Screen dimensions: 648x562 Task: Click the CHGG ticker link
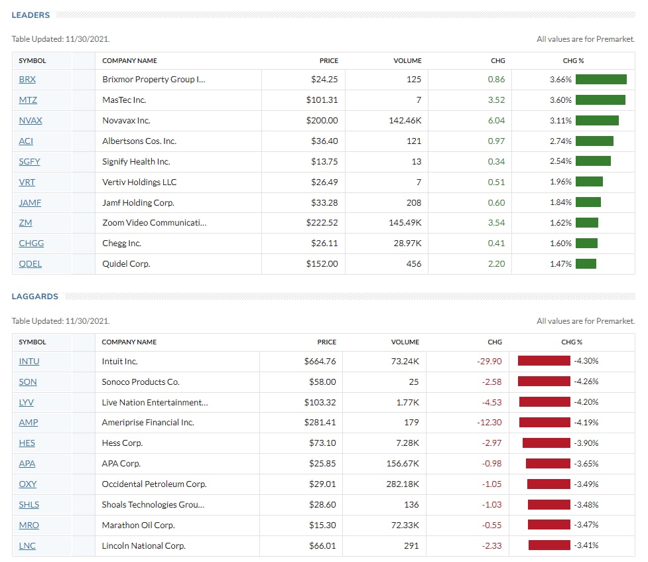(x=31, y=243)
